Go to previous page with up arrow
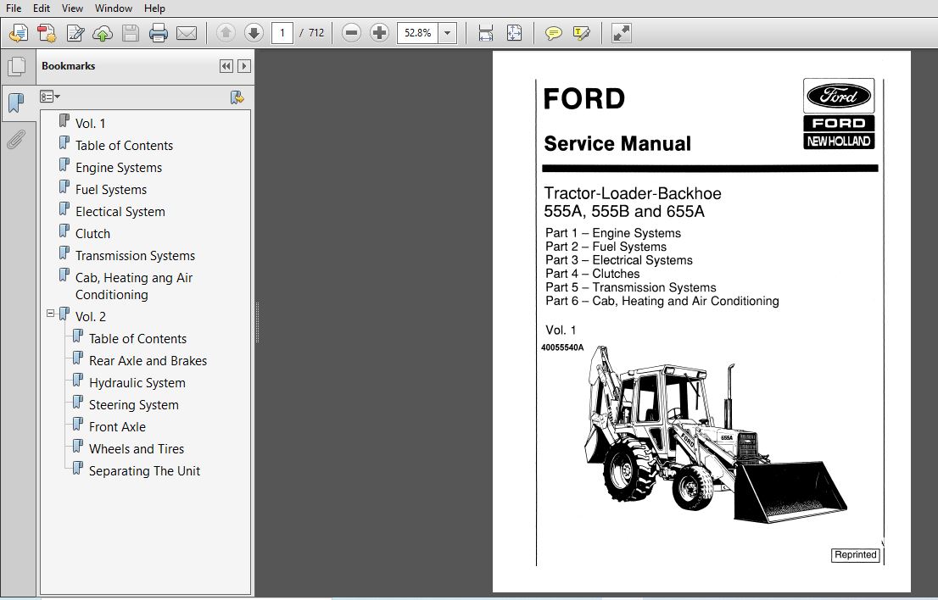This screenshot has height=600, width=938. (226, 33)
